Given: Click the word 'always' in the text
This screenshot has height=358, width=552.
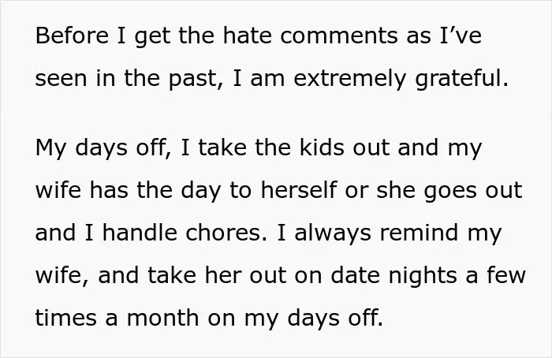Looking at the screenshot, I should click(x=333, y=233).
